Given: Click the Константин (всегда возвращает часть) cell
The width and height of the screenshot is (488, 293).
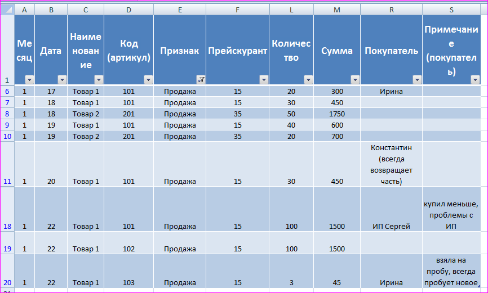Looking at the screenshot, I should pyautogui.click(x=392, y=164).
